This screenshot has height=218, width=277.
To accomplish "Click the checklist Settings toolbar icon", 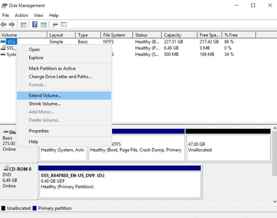I will click(x=64, y=25).
